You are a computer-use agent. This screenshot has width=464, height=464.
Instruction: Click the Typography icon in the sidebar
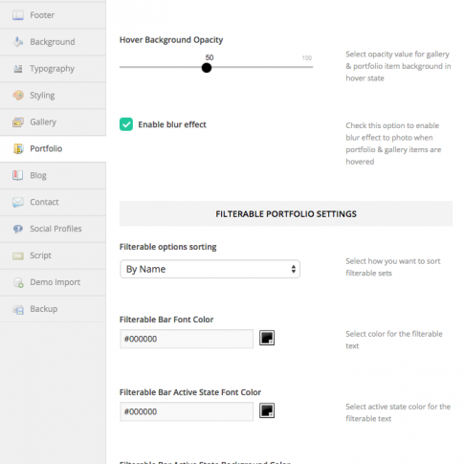click(18, 69)
